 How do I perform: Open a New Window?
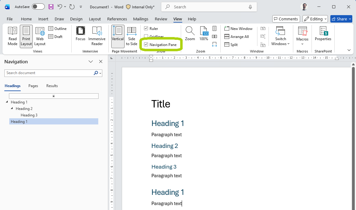click(x=238, y=29)
